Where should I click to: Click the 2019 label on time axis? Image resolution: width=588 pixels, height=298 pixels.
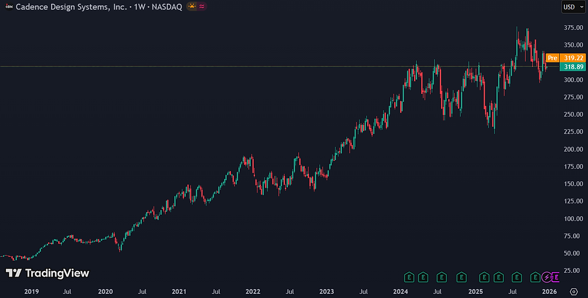[31, 291]
